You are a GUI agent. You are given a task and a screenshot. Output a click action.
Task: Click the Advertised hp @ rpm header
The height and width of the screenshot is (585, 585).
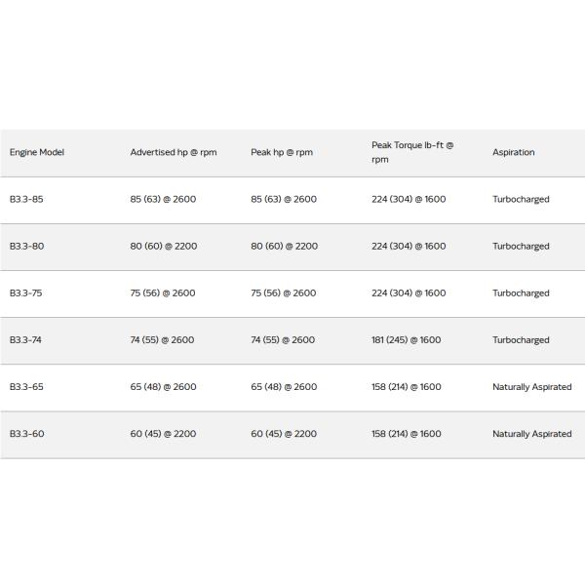[174, 153]
